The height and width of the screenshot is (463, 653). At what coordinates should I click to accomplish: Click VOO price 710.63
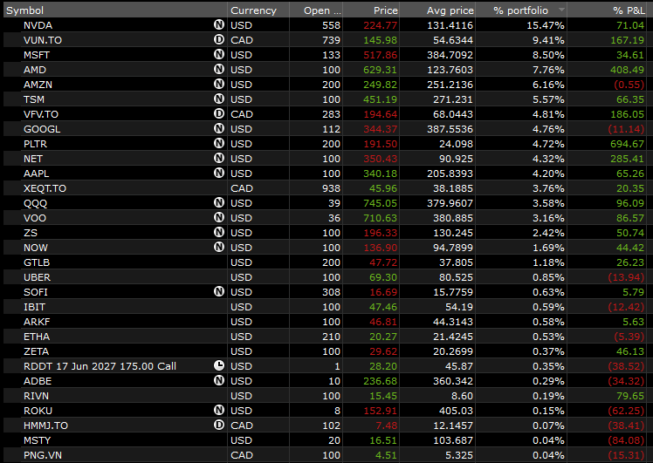[x=381, y=218]
